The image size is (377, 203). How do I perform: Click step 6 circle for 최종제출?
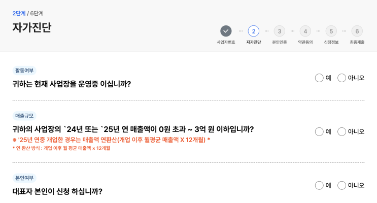(x=357, y=31)
